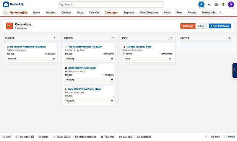Open status dropdown on Meta | Mini Termal card
Screen dimensions: 237x141
click(x=89, y=101)
